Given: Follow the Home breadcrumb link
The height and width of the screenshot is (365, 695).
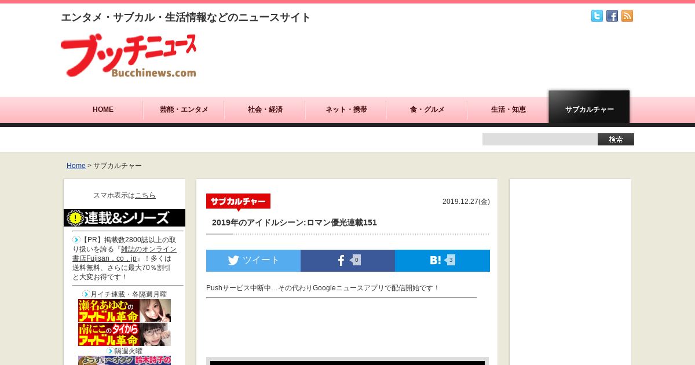Looking at the screenshot, I should point(76,166).
